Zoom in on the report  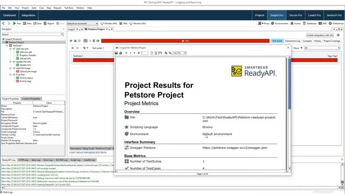pos(166,53)
